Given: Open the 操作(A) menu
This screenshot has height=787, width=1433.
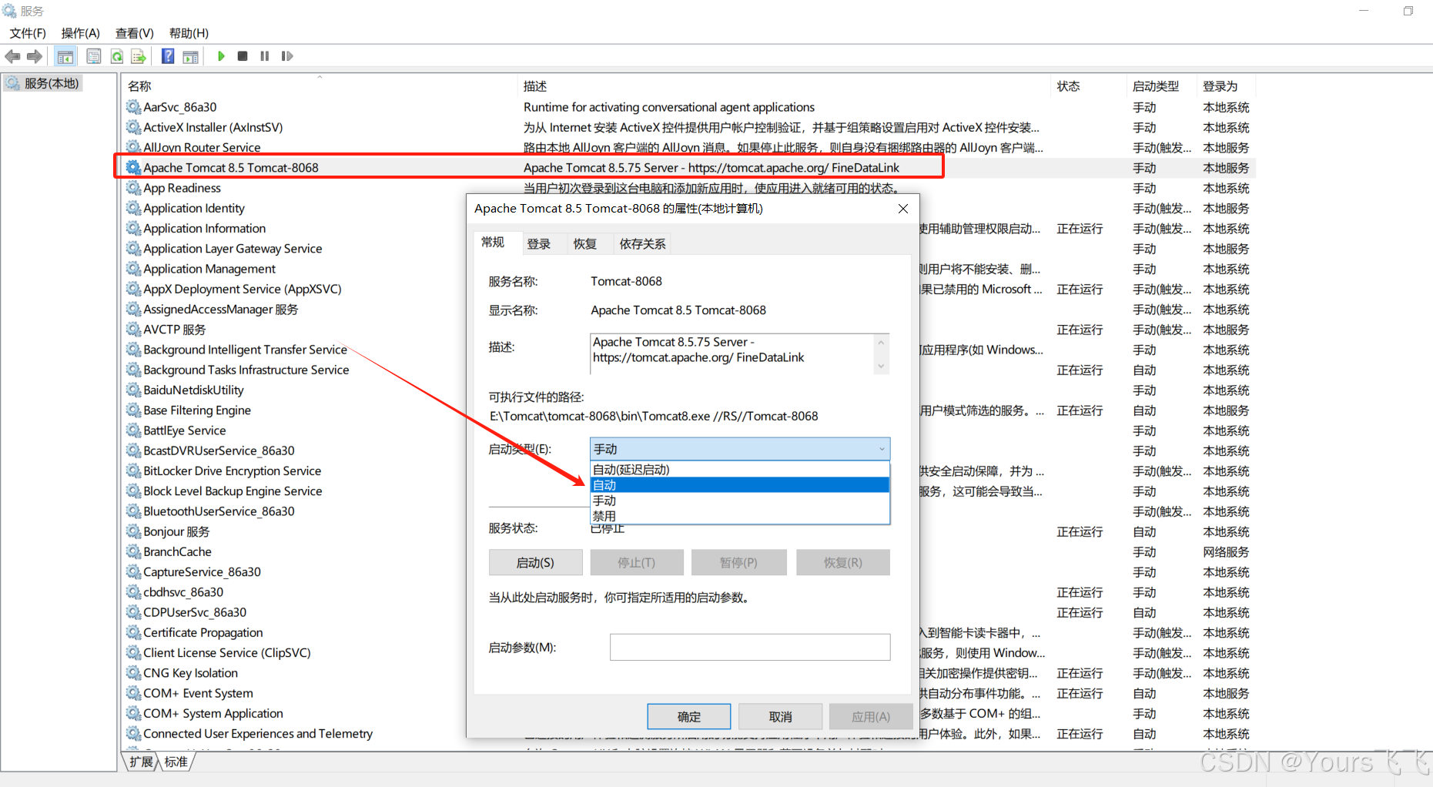Looking at the screenshot, I should [x=81, y=33].
